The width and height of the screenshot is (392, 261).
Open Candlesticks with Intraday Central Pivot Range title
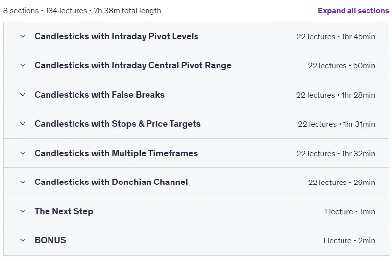(x=133, y=65)
